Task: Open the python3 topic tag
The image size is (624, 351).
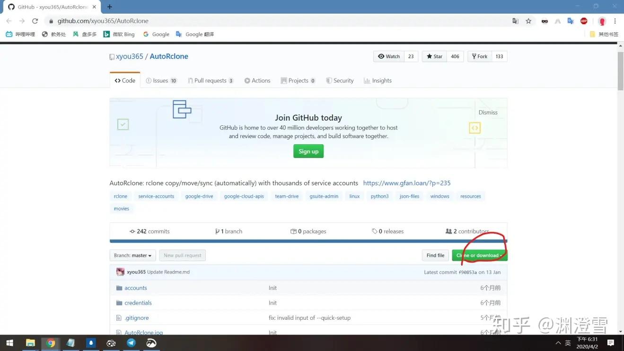Action: tap(379, 196)
